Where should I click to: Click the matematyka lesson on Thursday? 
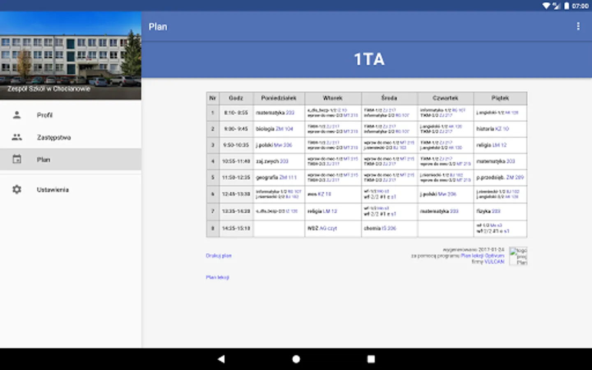(435, 211)
